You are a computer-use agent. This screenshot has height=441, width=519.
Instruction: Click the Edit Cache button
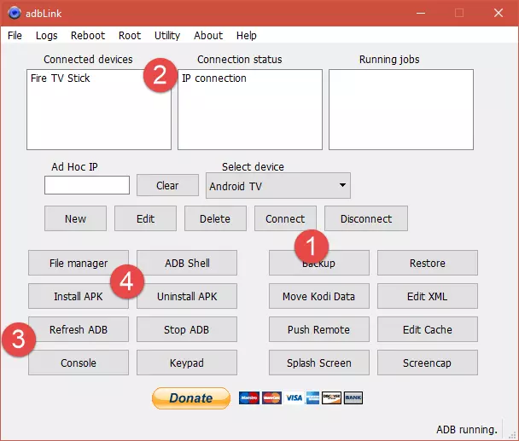pyautogui.click(x=428, y=329)
